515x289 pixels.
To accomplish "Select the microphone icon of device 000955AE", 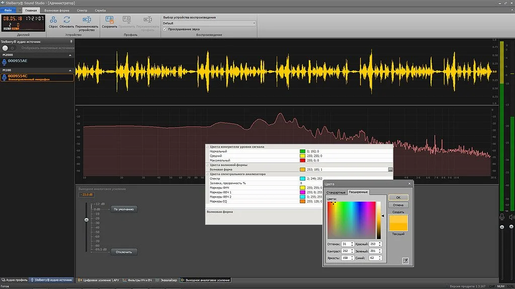I will (4, 61).
